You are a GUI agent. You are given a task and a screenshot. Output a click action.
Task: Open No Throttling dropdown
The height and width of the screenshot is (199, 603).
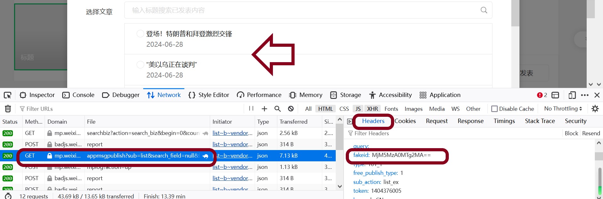[x=563, y=109]
